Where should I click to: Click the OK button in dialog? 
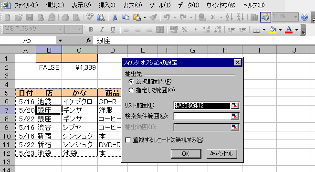186,154
